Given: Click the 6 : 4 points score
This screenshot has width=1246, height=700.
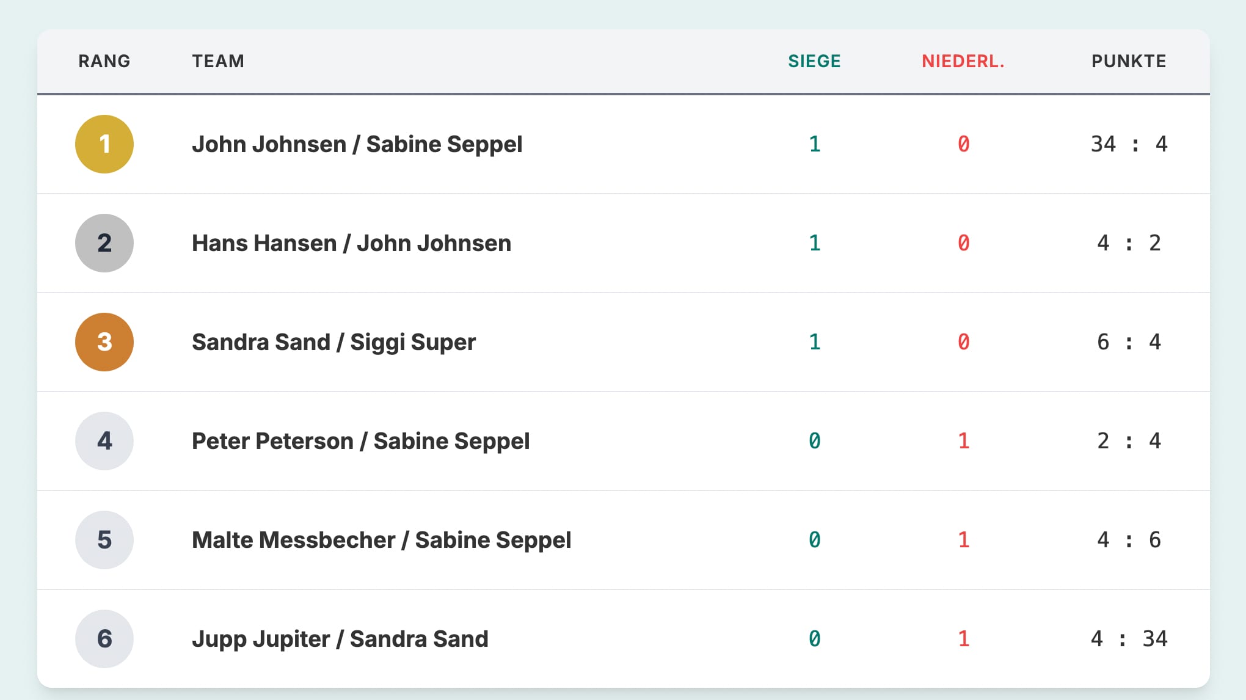Looking at the screenshot, I should click(1129, 342).
